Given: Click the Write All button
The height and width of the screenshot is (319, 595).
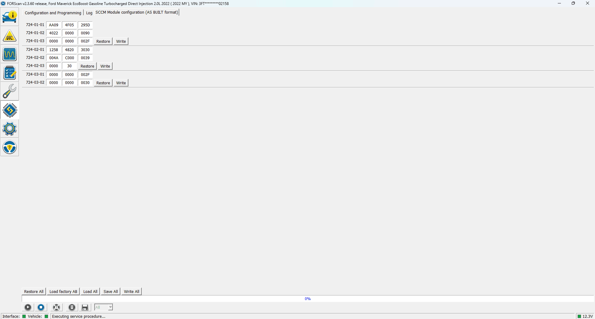Looking at the screenshot, I should [x=131, y=291].
